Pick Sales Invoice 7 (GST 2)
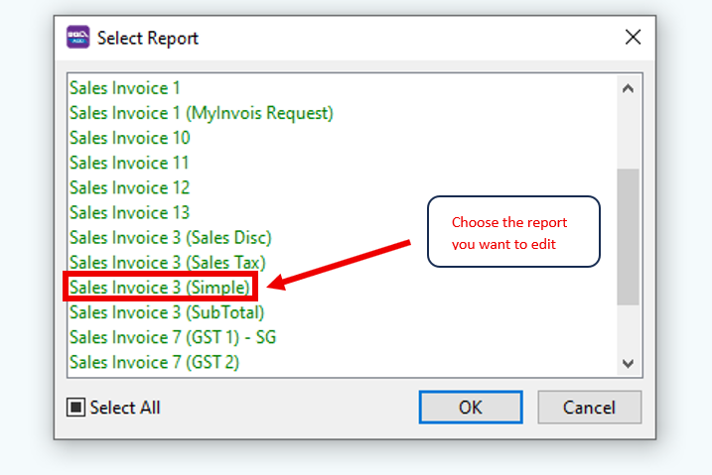 (x=154, y=362)
